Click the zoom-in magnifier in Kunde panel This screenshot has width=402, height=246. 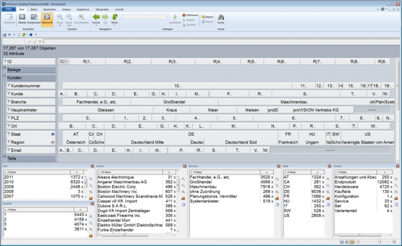(184, 179)
